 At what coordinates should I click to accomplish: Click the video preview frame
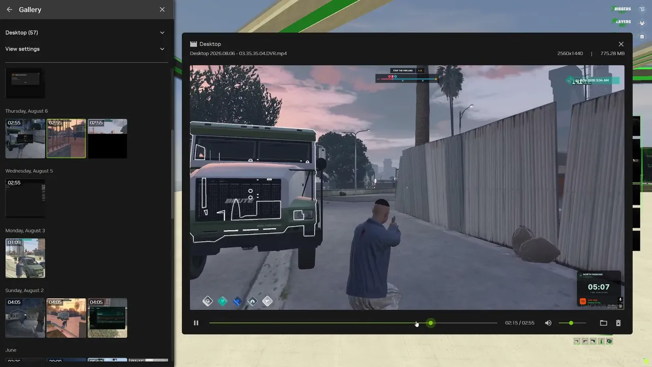point(407,188)
